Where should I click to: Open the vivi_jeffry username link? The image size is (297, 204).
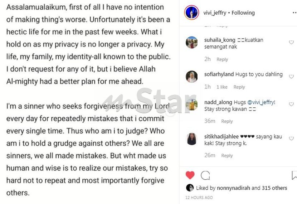[215, 13]
